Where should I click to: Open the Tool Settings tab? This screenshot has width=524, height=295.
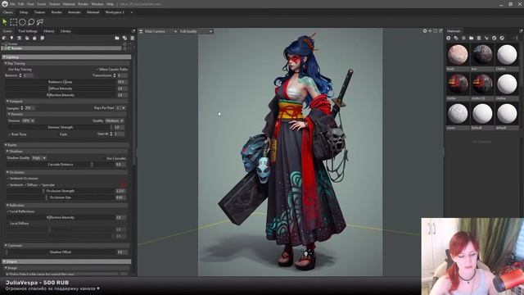click(28, 31)
